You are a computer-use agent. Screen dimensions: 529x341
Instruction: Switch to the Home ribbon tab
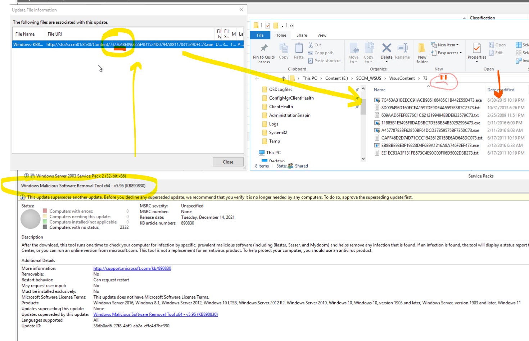(281, 35)
